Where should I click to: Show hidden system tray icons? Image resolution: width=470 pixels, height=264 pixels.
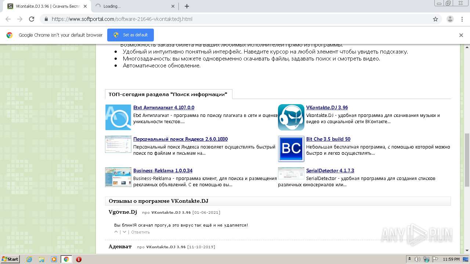(409, 259)
